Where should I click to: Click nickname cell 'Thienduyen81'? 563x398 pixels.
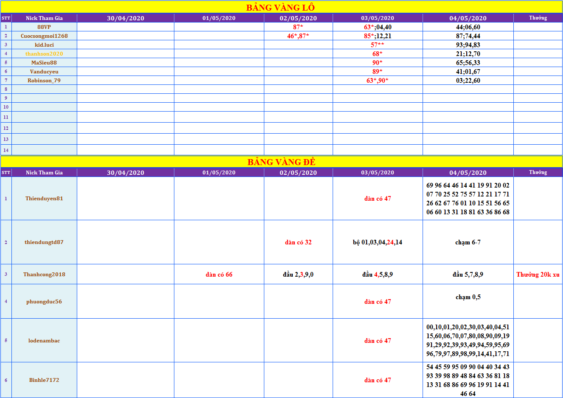(x=44, y=198)
